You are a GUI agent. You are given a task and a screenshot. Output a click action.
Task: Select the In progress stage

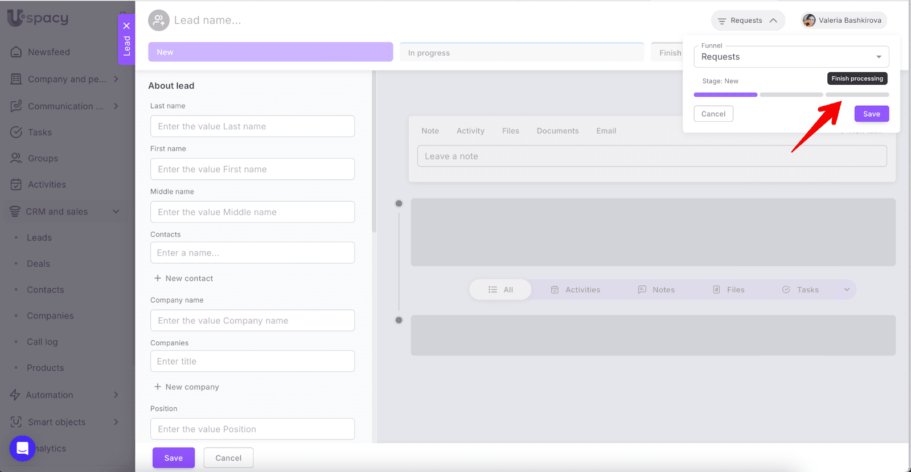coord(522,53)
